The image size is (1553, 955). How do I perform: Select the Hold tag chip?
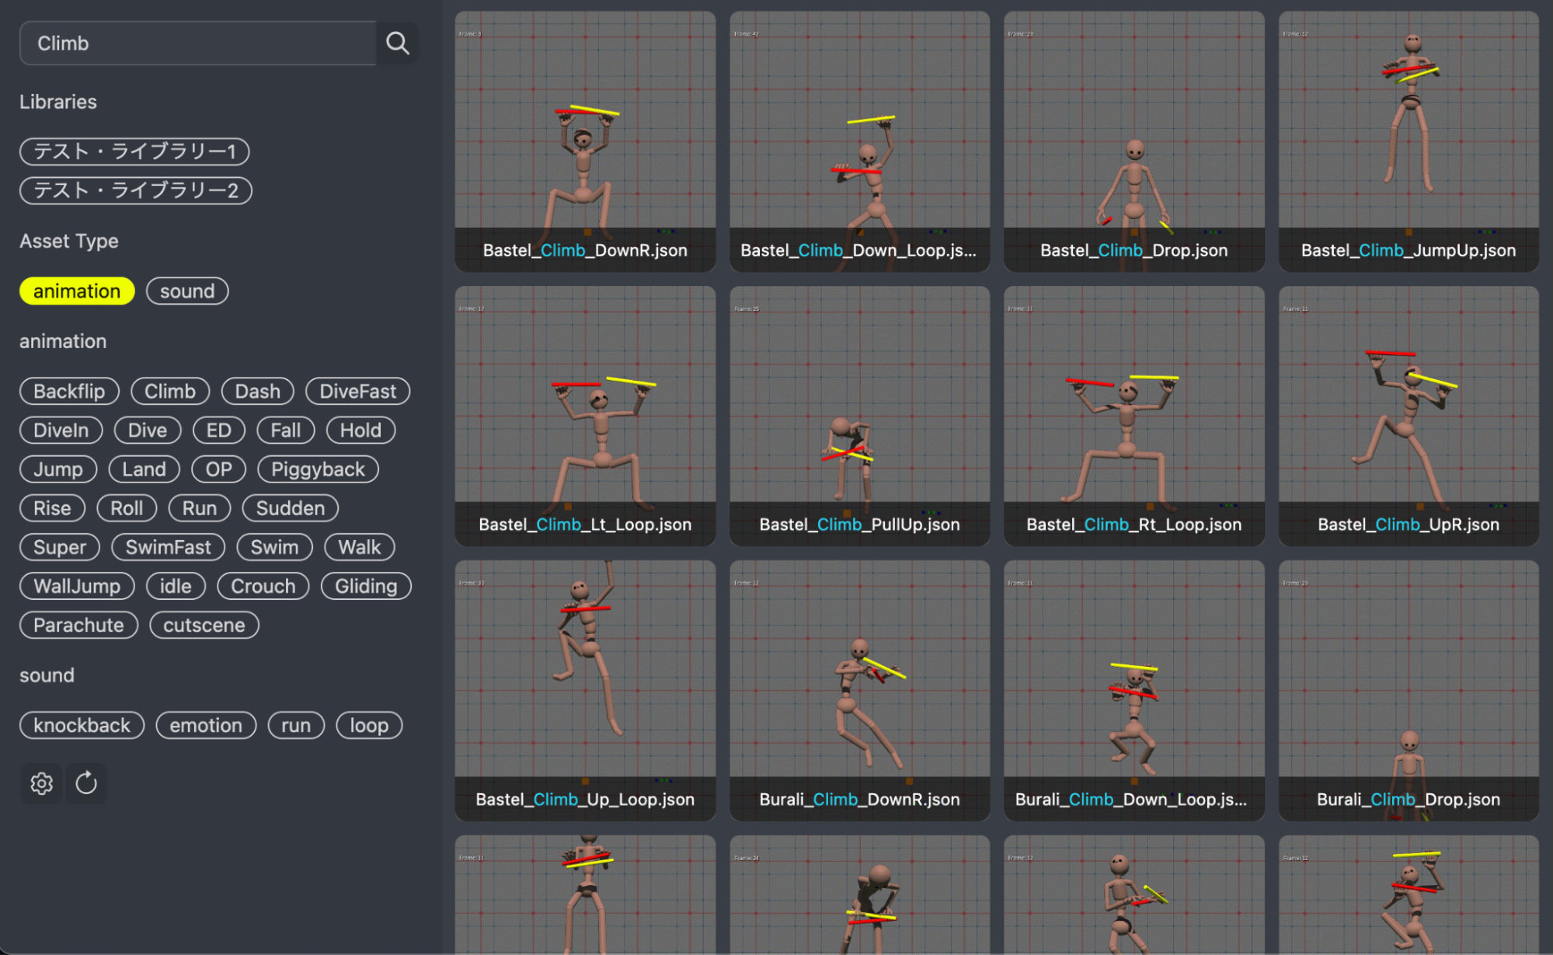(x=360, y=430)
